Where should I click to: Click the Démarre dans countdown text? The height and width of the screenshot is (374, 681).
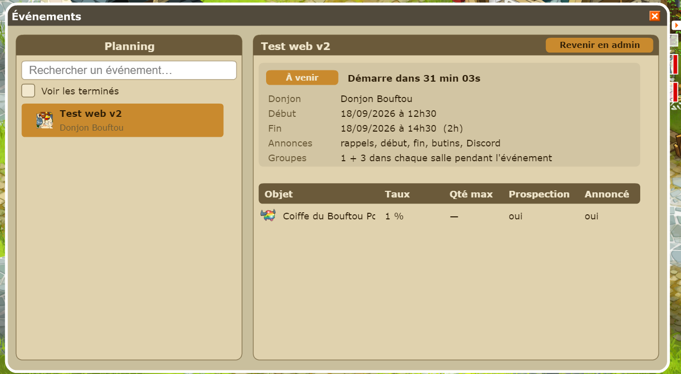click(x=414, y=78)
